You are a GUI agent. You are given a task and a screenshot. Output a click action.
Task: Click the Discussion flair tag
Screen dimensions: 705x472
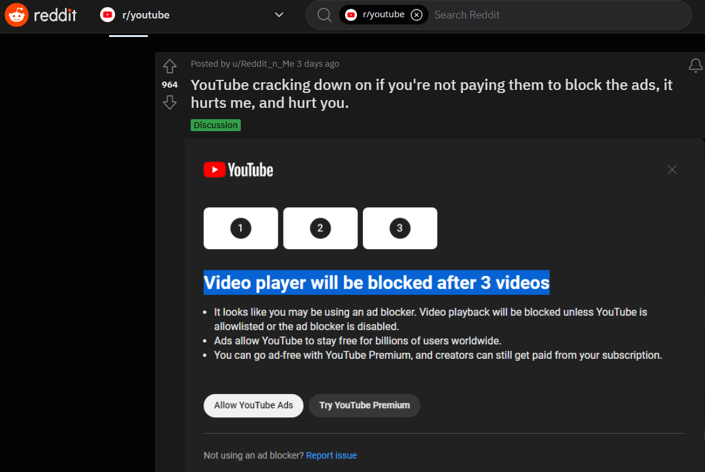tap(216, 125)
